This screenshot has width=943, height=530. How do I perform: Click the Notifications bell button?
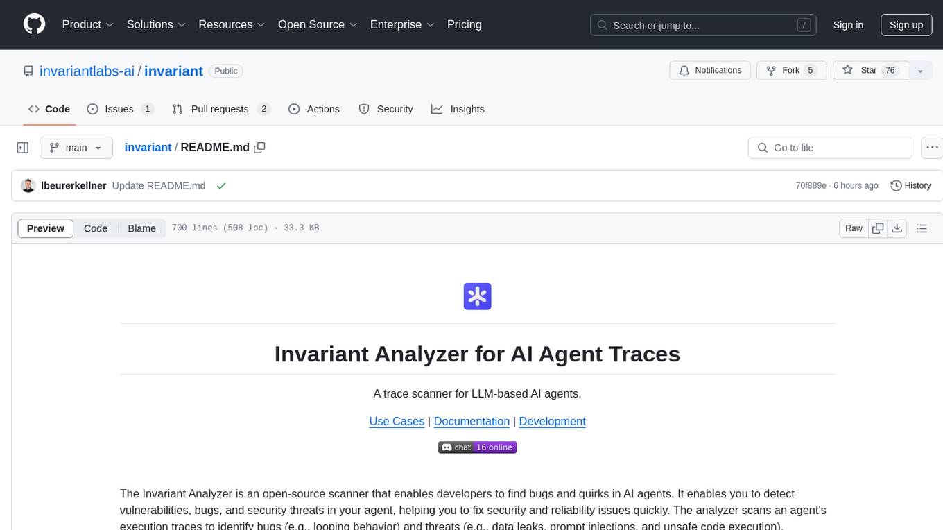(x=710, y=71)
